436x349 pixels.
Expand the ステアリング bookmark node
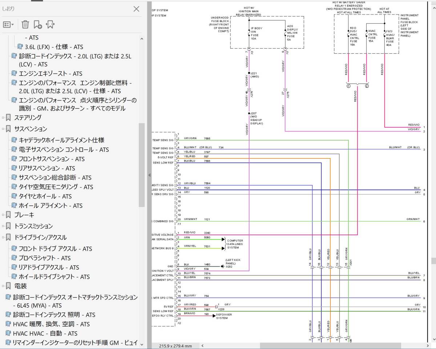pos(3,117)
